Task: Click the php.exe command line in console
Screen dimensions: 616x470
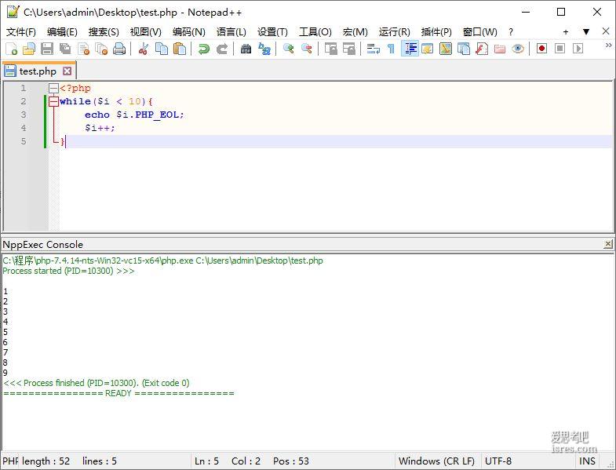Action: [162, 261]
